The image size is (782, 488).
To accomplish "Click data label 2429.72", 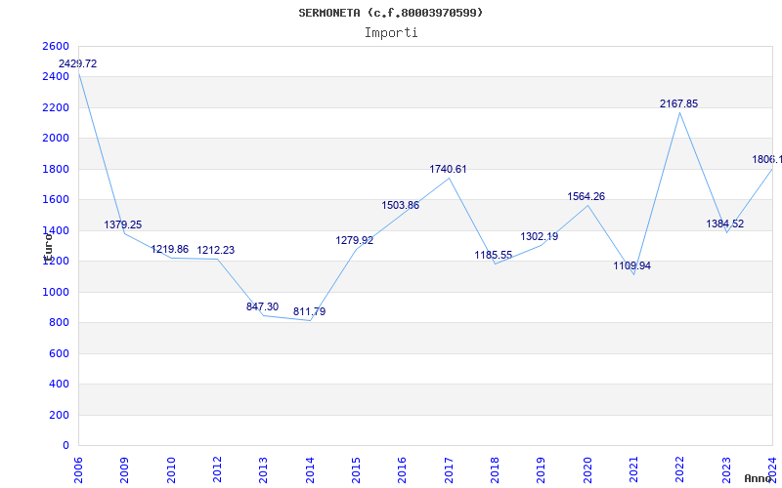I will click(x=78, y=63).
